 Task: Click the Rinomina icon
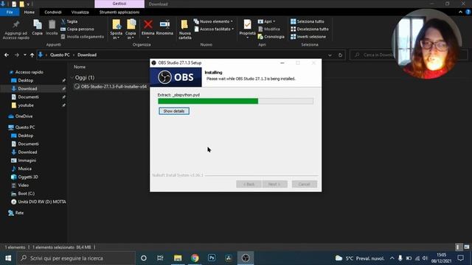164,24
